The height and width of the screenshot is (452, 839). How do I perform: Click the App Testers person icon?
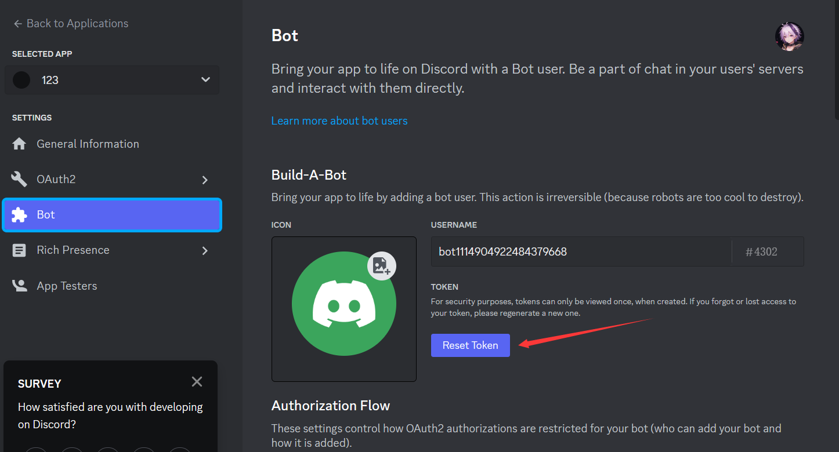click(19, 286)
